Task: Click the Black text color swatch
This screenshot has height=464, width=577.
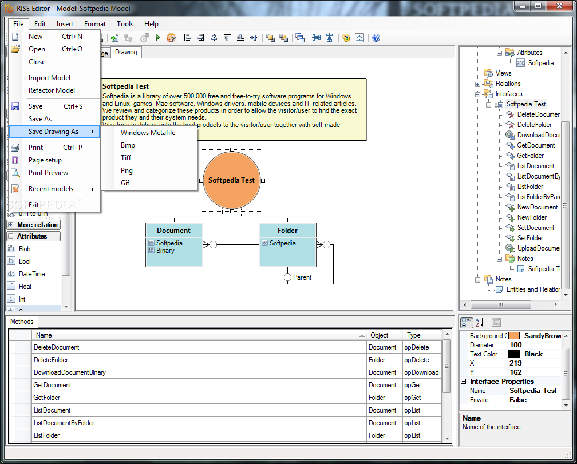Action: [513, 354]
